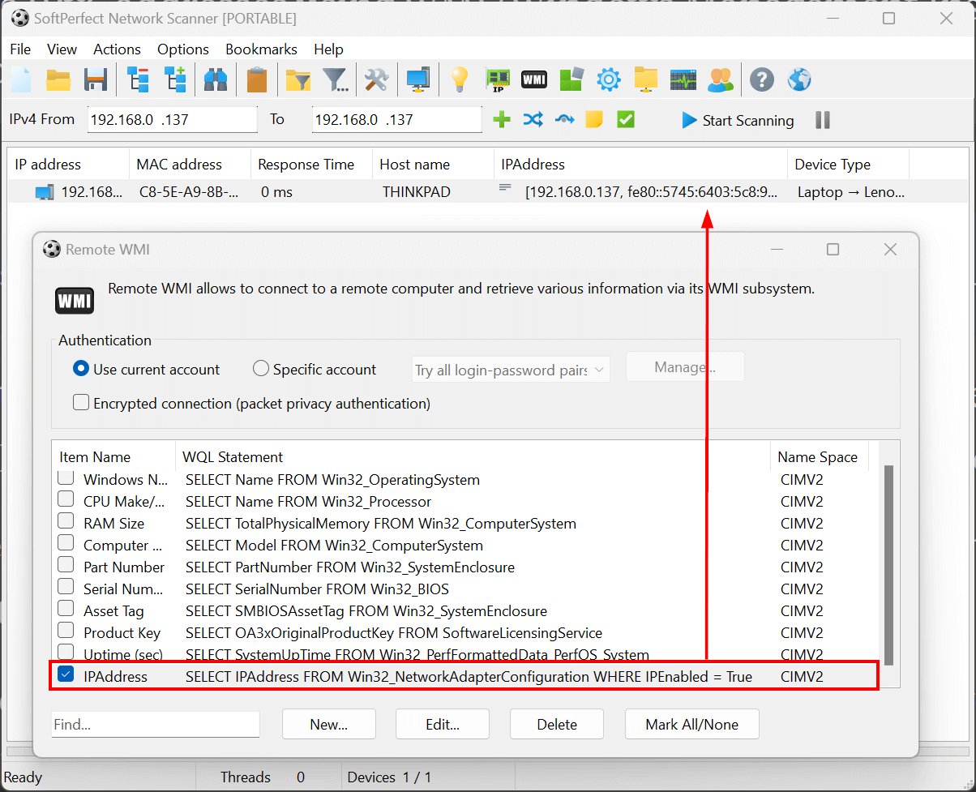The image size is (976, 792).
Task: Open the View menu
Action: (62, 49)
